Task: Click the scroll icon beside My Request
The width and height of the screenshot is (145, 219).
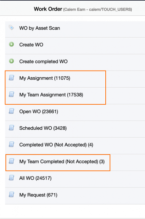Action: (x=11, y=194)
